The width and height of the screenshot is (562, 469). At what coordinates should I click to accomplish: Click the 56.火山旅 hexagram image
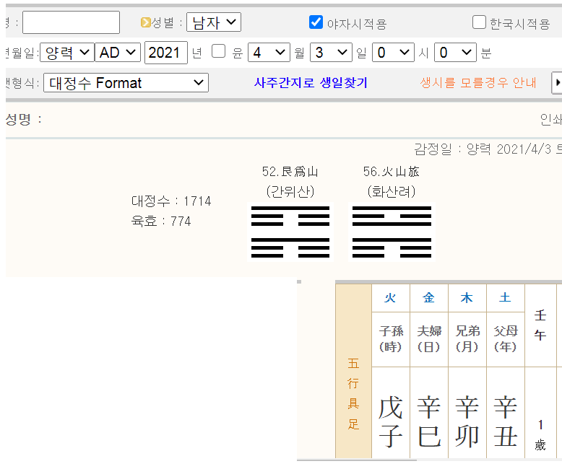[392, 232]
